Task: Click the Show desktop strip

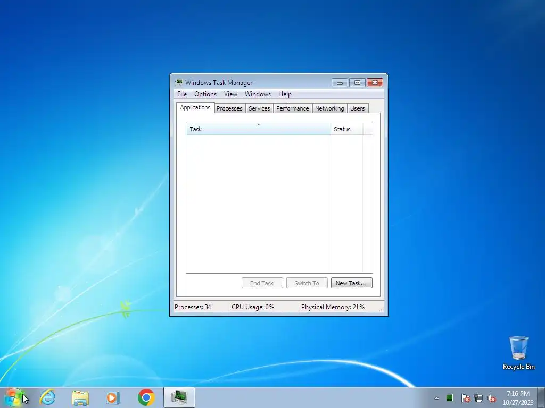Action: pyautogui.click(x=541, y=397)
